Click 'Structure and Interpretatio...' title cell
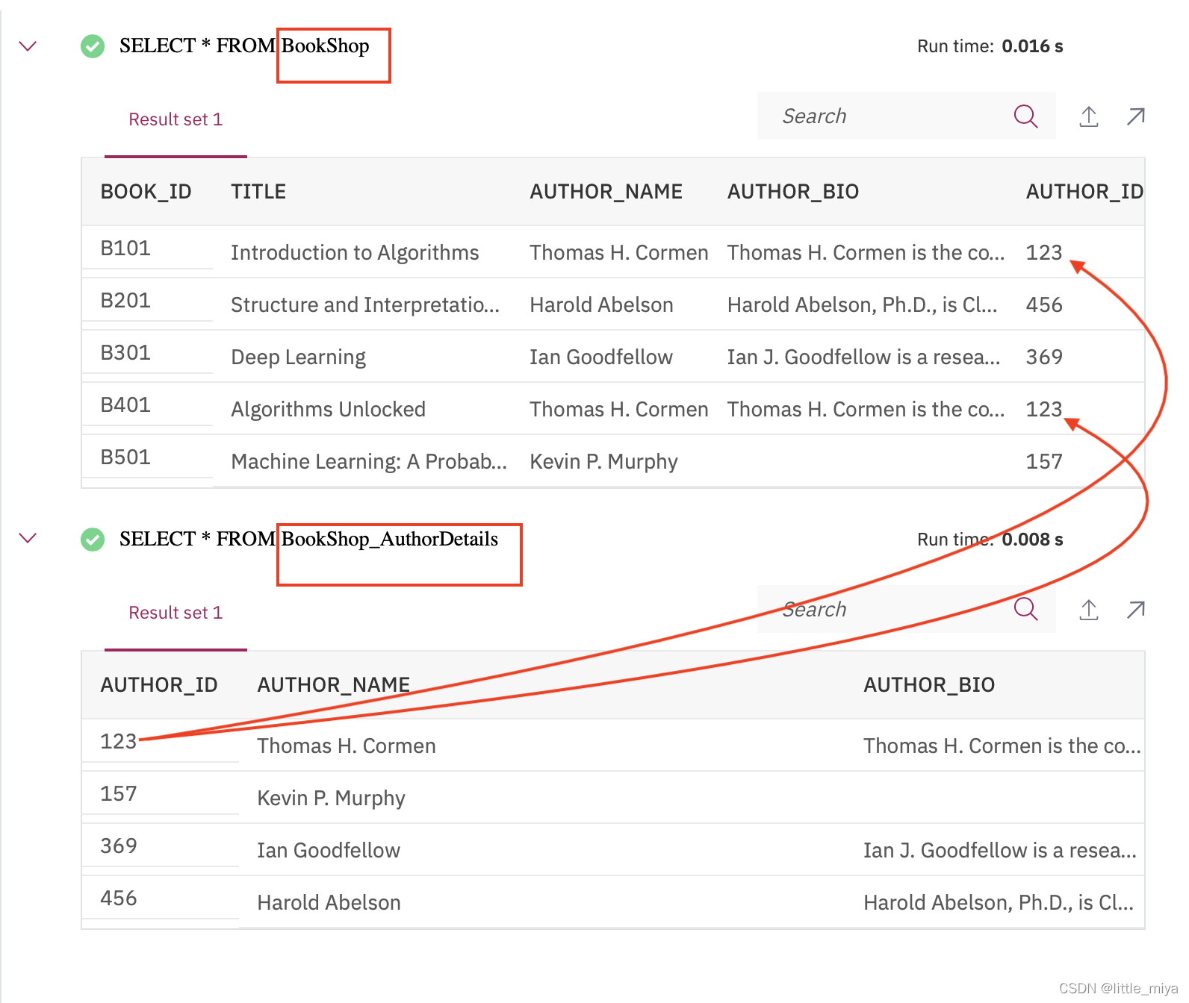The height and width of the screenshot is (1003, 1189). pos(365,305)
